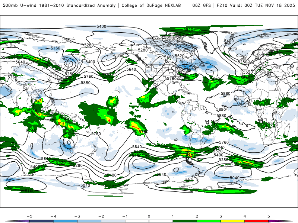Click the '5040' contour label near the Antarctic Peninsula
The width and height of the screenshot is (298, 223).
(x=161, y=174)
